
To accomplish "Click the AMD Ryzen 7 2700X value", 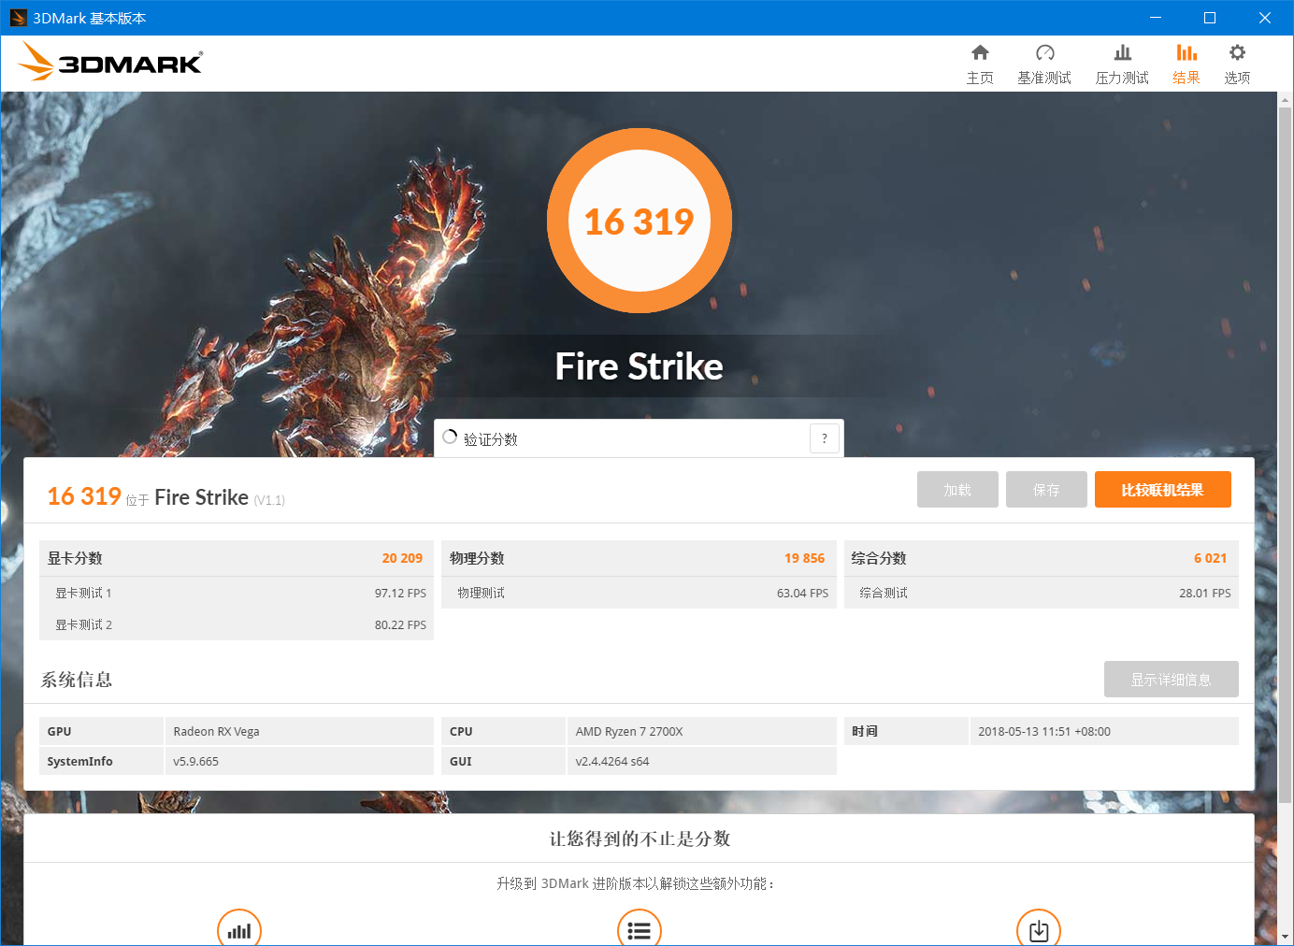I will click(629, 731).
